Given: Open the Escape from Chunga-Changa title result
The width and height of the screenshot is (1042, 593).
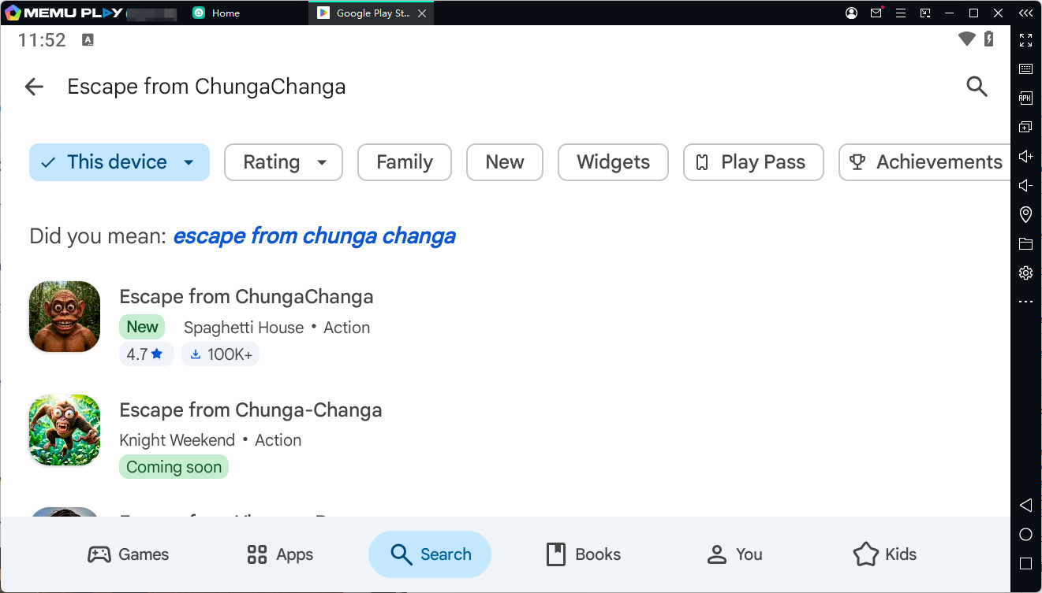Looking at the screenshot, I should (251, 410).
